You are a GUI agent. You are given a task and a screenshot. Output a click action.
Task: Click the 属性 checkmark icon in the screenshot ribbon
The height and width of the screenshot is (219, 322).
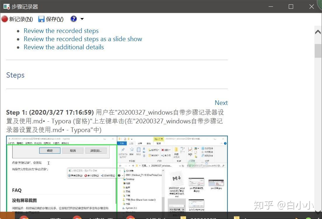(x=190, y=150)
